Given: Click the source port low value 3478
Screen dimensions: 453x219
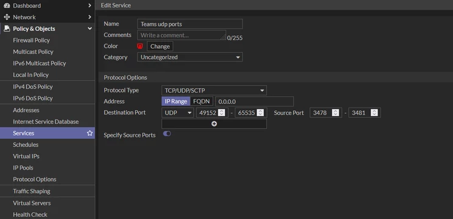Looking at the screenshot, I should [320, 113].
